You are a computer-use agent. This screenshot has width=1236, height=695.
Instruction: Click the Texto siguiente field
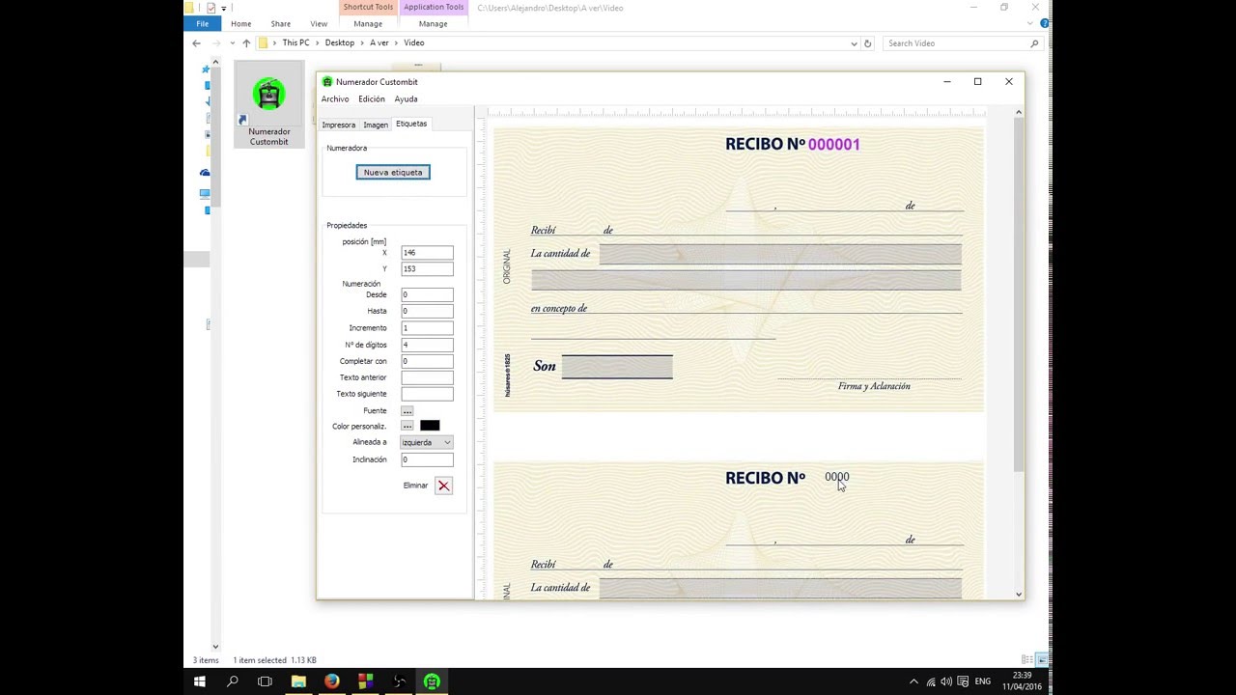click(x=427, y=394)
